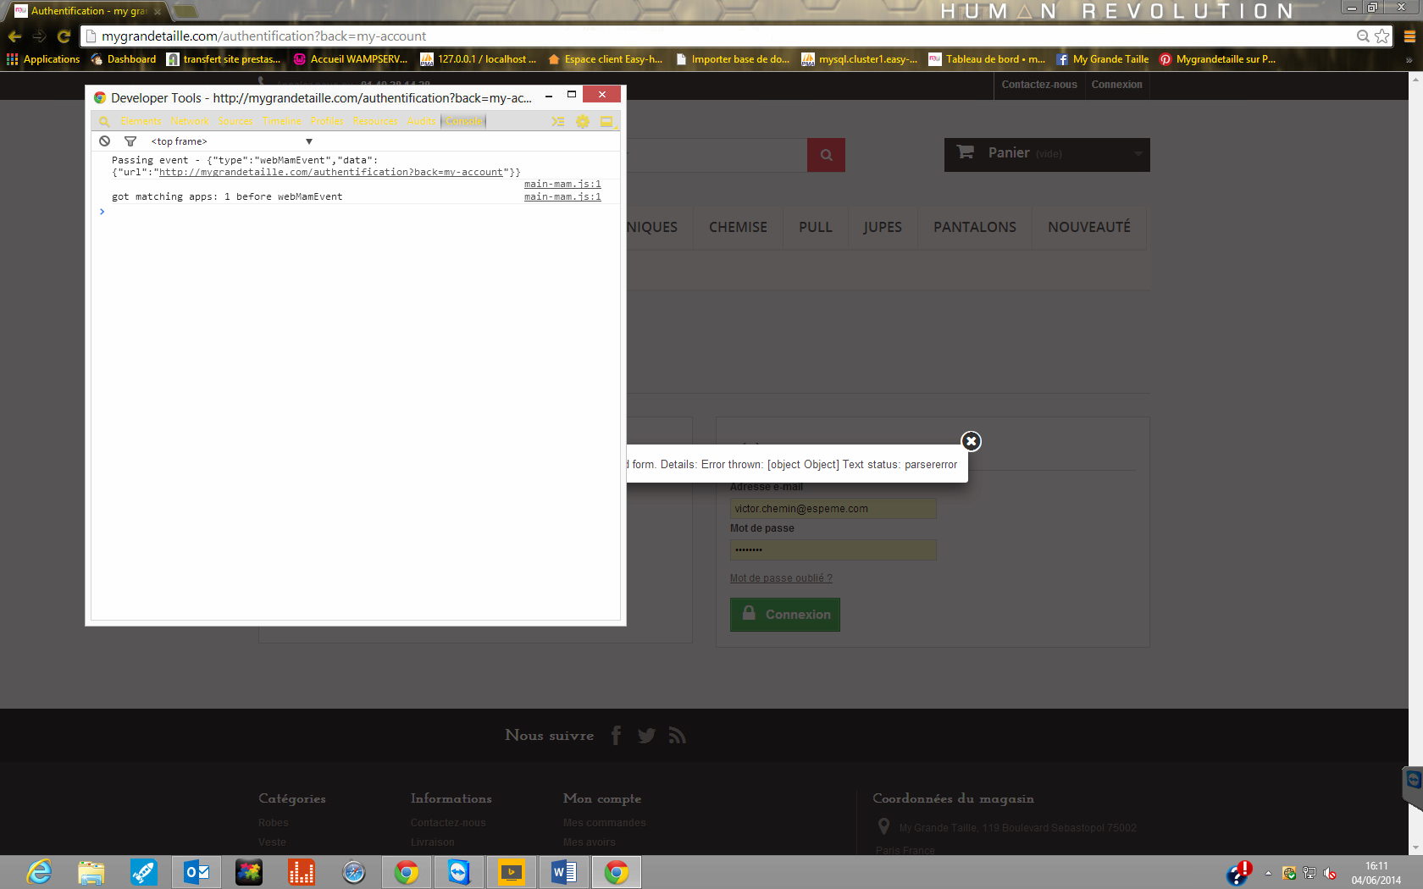Switch to the Profiles tab
This screenshot has height=889, width=1423.
[x=327, y=122]
